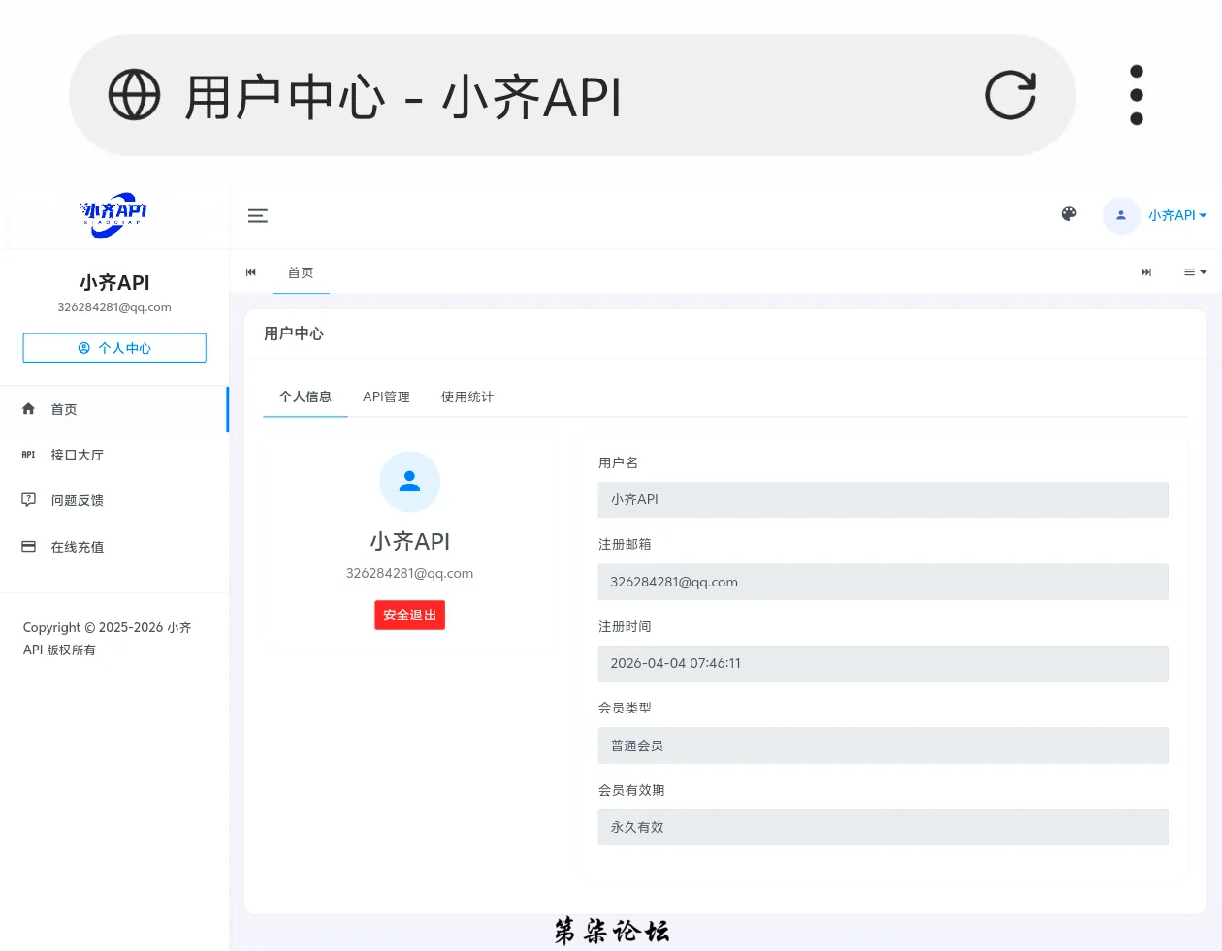Navigate to 在线充值 in sidebar
This screenshot has width=1222, height=951.
pos(77,547)
